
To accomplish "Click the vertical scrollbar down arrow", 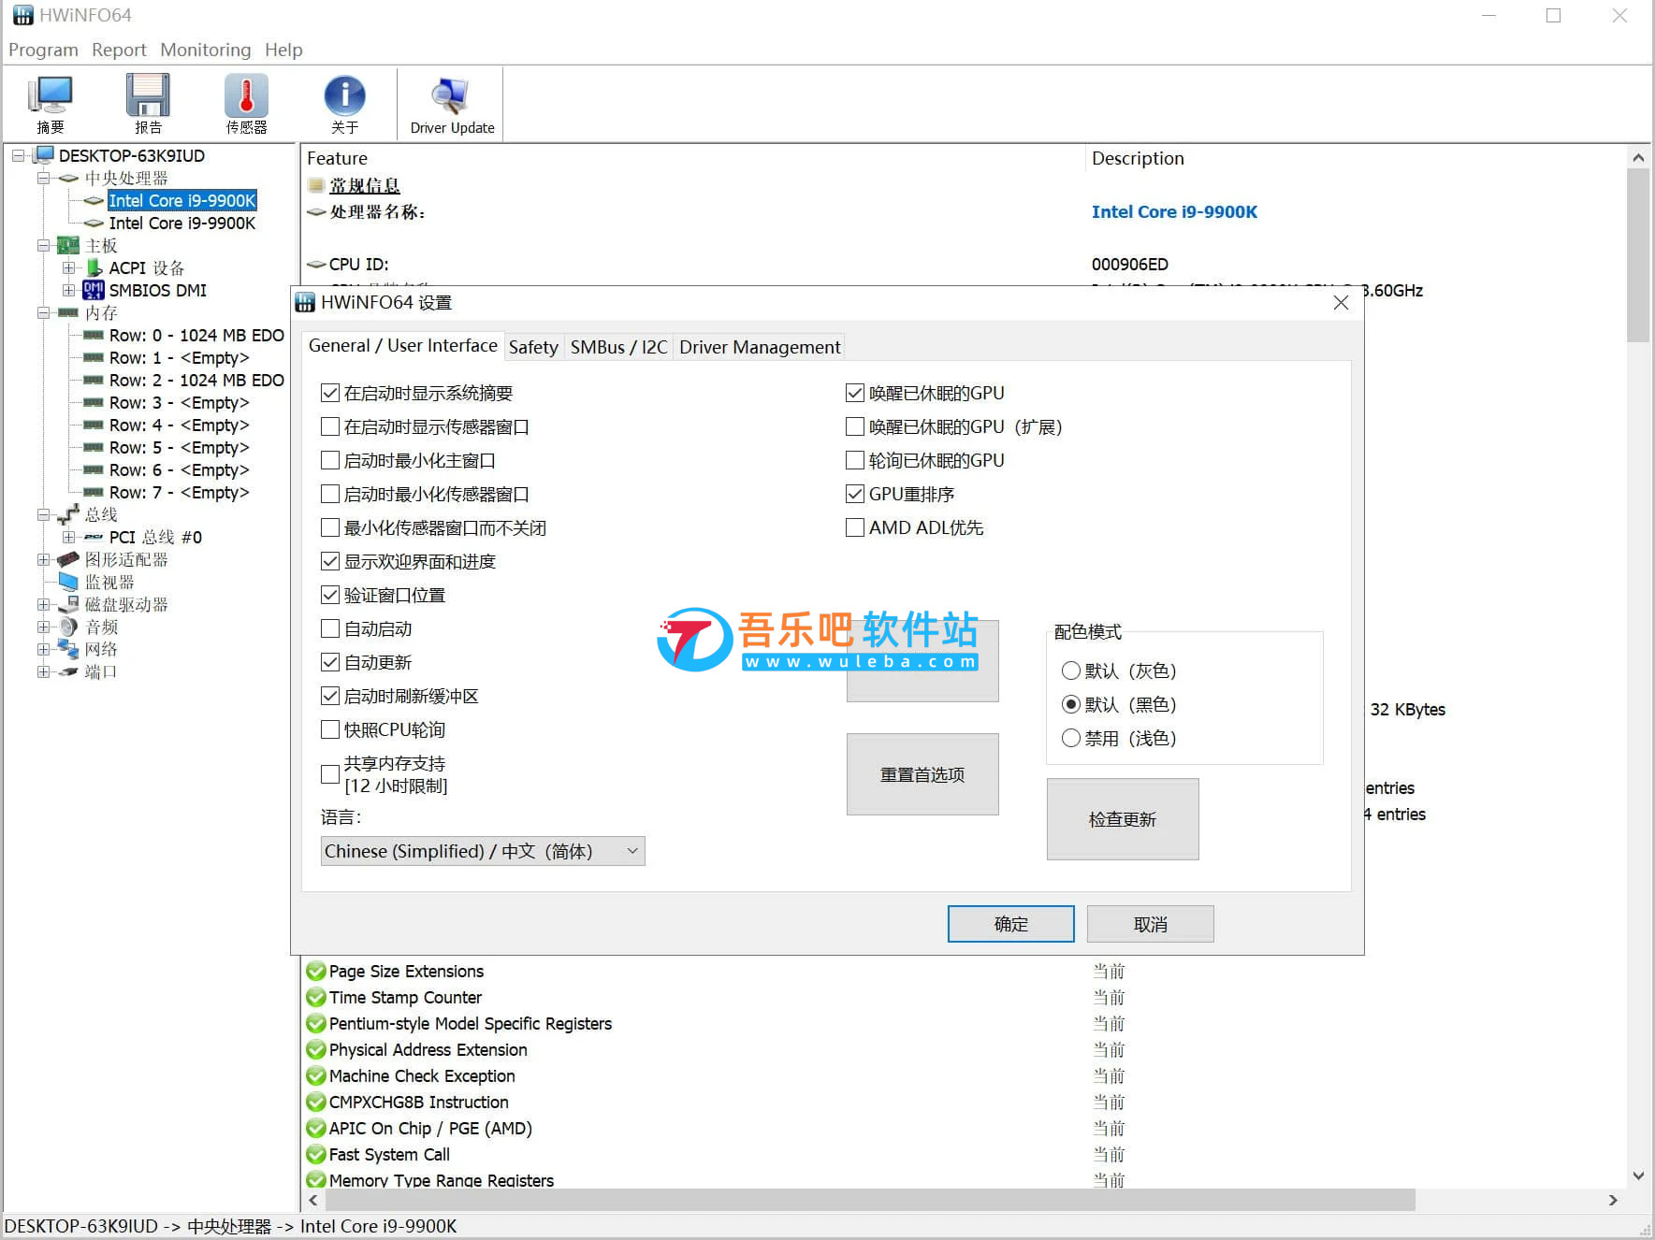I will [x=1637, y=1175].
